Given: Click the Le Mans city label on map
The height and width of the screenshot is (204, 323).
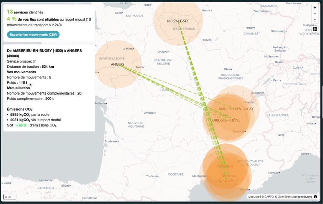Looking at the screenshot, I should (x=128, y=49).
